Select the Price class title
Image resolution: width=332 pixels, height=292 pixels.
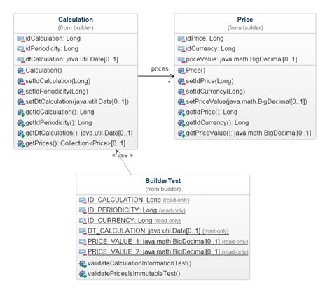[x=245, y=20]
